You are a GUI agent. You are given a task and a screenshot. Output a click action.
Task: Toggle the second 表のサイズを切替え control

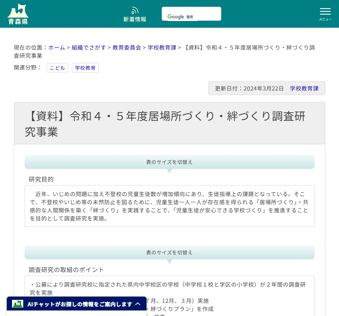point(170,252)
